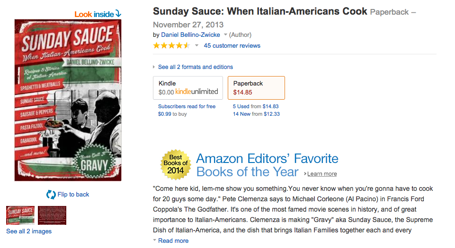The height and width of the screenshot is (248, 455).
Task: Open Daniel Bellino-Zwicke author link
Action: (191, 35)
